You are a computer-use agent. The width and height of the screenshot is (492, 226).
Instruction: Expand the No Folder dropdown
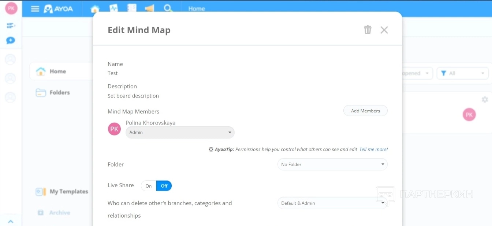point(332,164)
